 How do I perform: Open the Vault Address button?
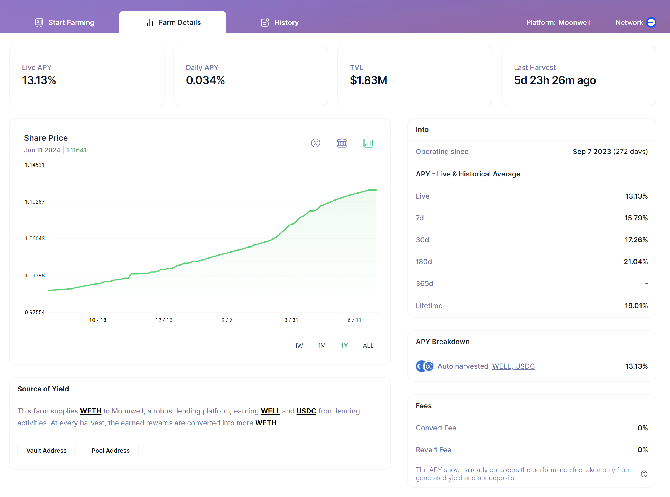click(x=46, y=450)
